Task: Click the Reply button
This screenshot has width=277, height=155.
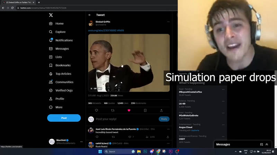Action: (164, 119)
